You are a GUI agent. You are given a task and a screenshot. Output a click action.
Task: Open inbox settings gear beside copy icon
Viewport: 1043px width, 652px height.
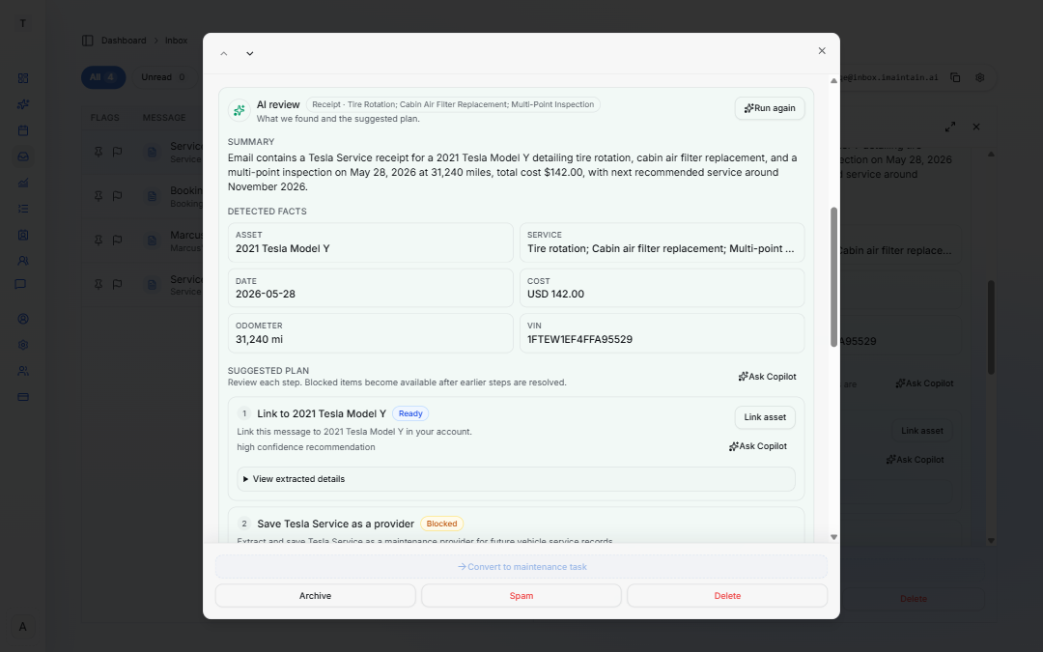click(980, 78)
